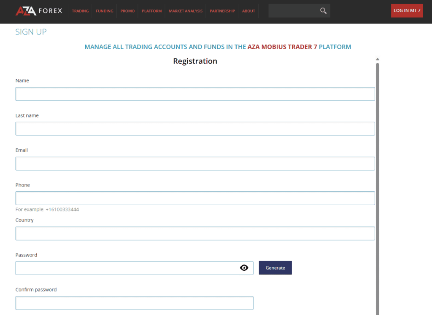Open the Country field
The height and width of the screenshot is (315, 432).
pyautogui.click(x=195, y=233)
